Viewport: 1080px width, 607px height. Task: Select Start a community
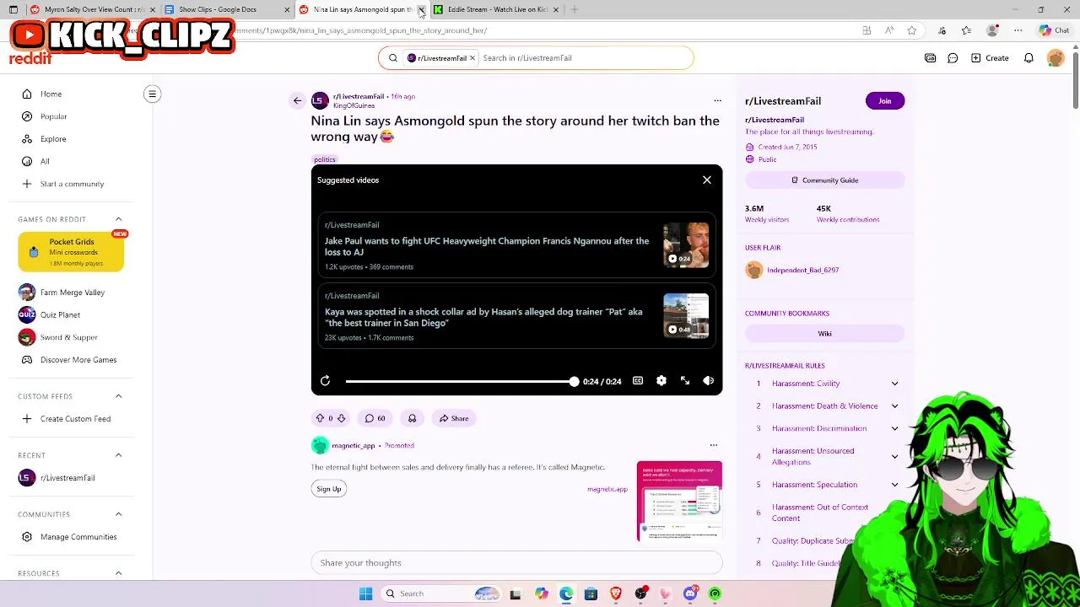click(72, 184)
